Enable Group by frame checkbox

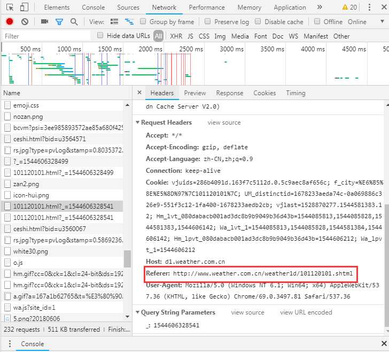pos(143,21)
